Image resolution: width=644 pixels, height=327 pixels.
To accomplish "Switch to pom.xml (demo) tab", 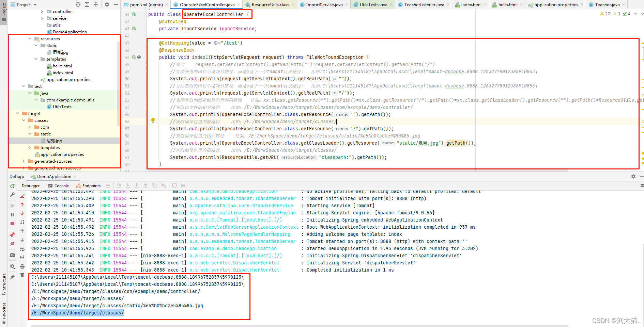I will pyautogui.click(x=146, y=4).
